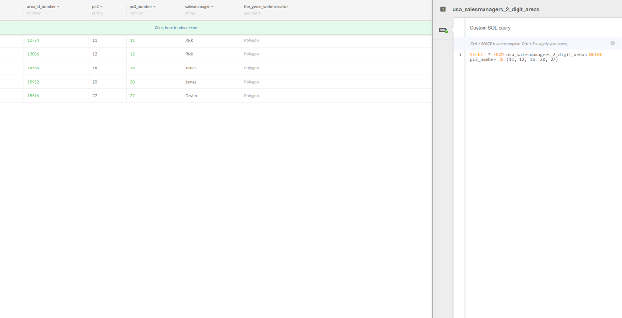Screen dimensions: 622x318
Task: Click the SELECT keyword in the query
Action: click(x=478, y=55)
